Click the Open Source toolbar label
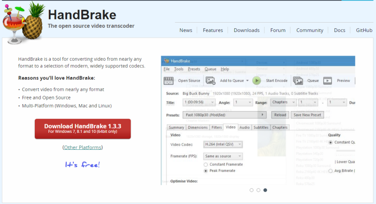376x204 pixels. pos(189,81)
